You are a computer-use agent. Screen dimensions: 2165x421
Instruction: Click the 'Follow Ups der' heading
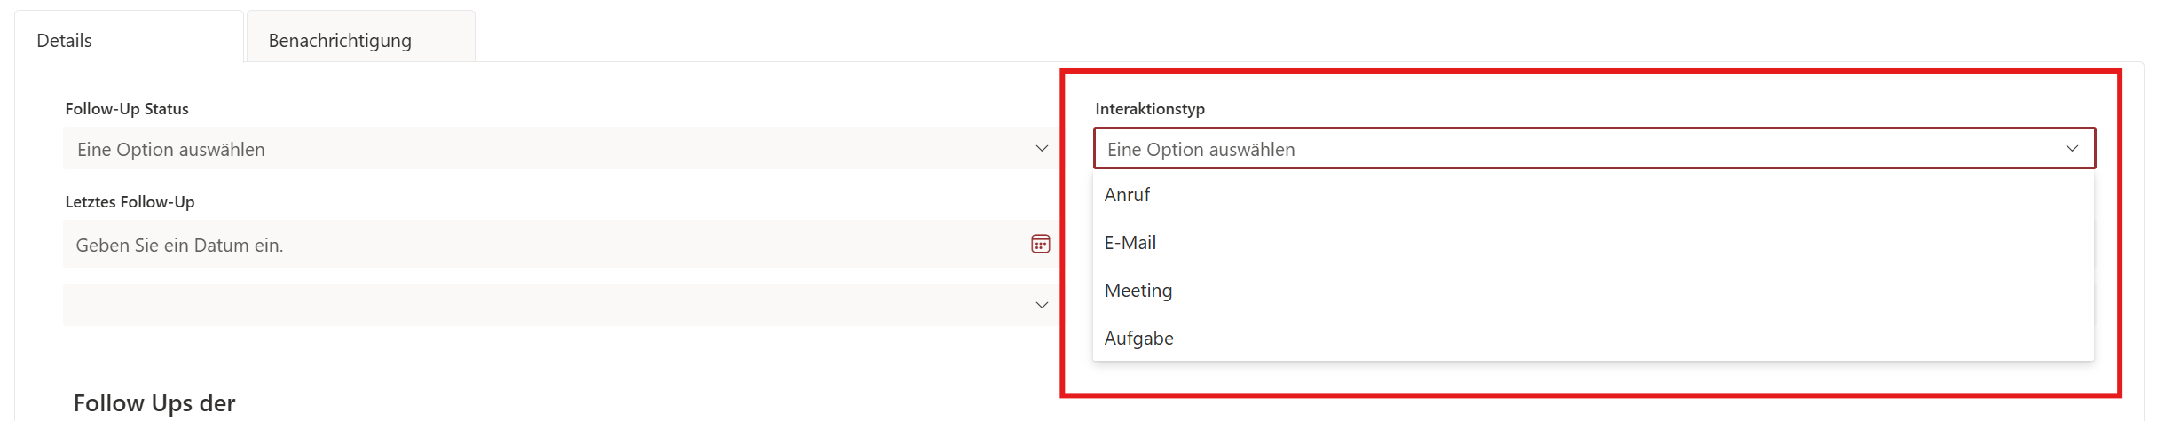[x=154, y=403]
